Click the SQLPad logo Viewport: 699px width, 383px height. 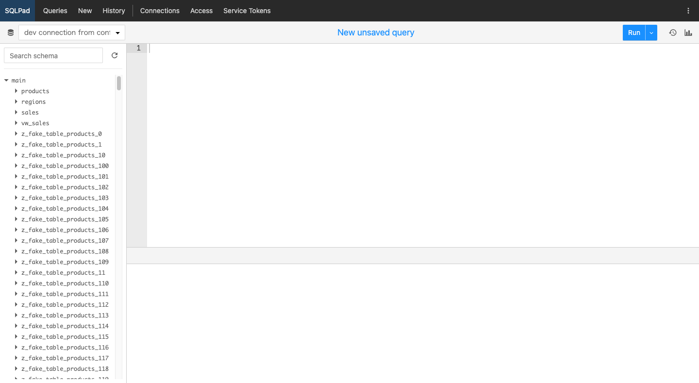(x=17, y=11)
